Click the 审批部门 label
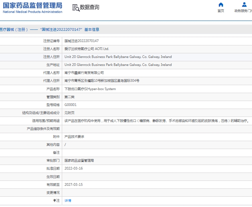The image size is (252, 207). coord(53,161)
